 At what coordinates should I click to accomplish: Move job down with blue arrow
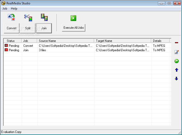(x=177, y=79)
